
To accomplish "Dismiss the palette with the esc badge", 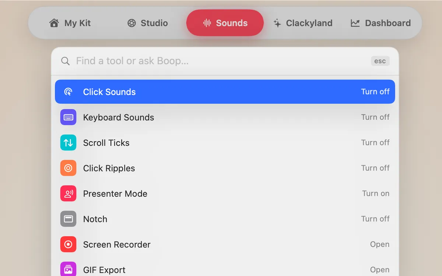I will (x=380, y=61).
